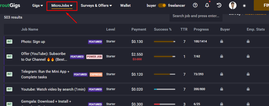The height and width of the screenshot is (106, 269).
Task: Click success bar of Offer (YouTube) row
Action: 165,56
